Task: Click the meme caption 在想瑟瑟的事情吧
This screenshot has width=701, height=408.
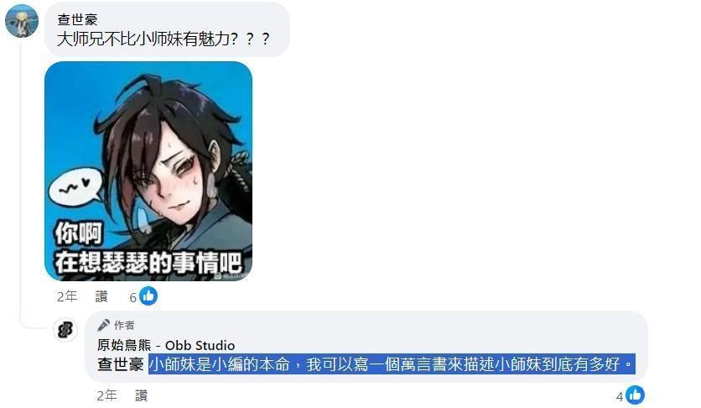Action: tap(149, 262)
